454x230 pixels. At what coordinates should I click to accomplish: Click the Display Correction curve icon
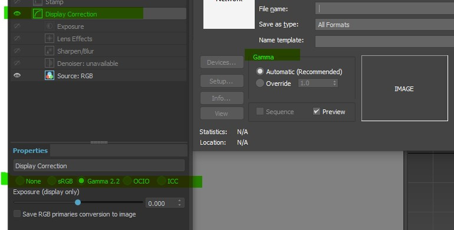[38, 14]
